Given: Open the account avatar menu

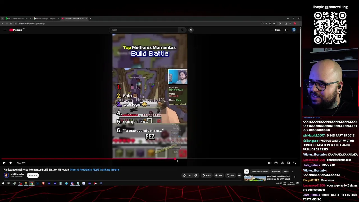Looking at the screenshot, I should (294, 30).
